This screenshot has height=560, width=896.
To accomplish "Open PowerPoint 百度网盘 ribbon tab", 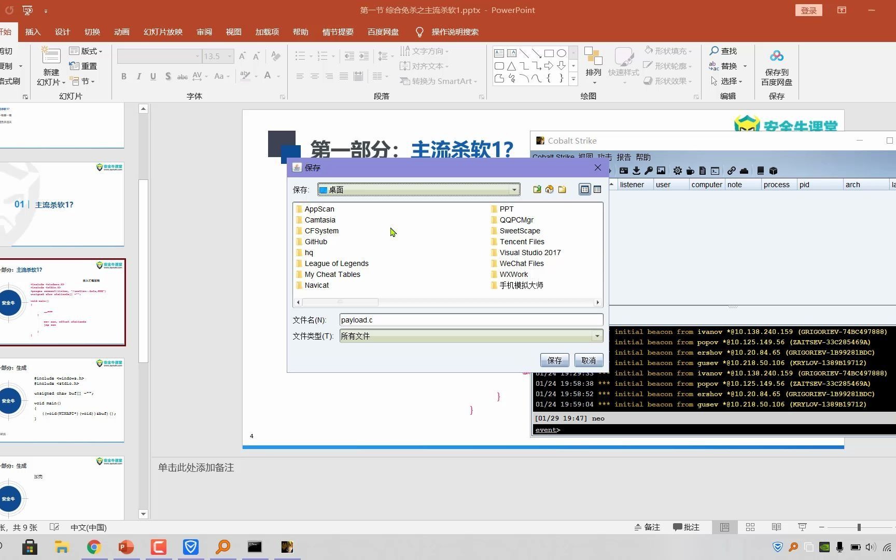I will point(383,32).
